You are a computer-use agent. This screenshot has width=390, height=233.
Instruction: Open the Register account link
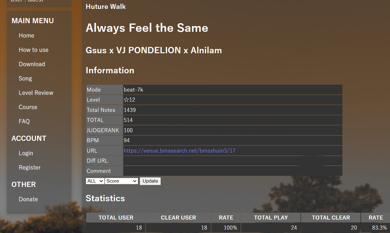(x=29, y=167)
